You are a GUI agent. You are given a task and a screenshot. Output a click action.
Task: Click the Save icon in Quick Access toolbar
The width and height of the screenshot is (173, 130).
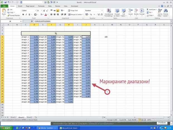[6, 2]
